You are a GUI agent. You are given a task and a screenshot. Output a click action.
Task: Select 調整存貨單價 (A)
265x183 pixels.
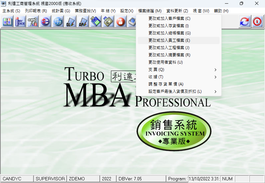click(179, 84)
